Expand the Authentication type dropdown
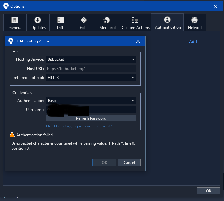The height and width of the screenshot is (201, 224). 91,101
